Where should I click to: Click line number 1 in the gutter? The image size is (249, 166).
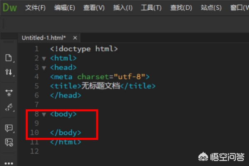[x=37, y=49]
